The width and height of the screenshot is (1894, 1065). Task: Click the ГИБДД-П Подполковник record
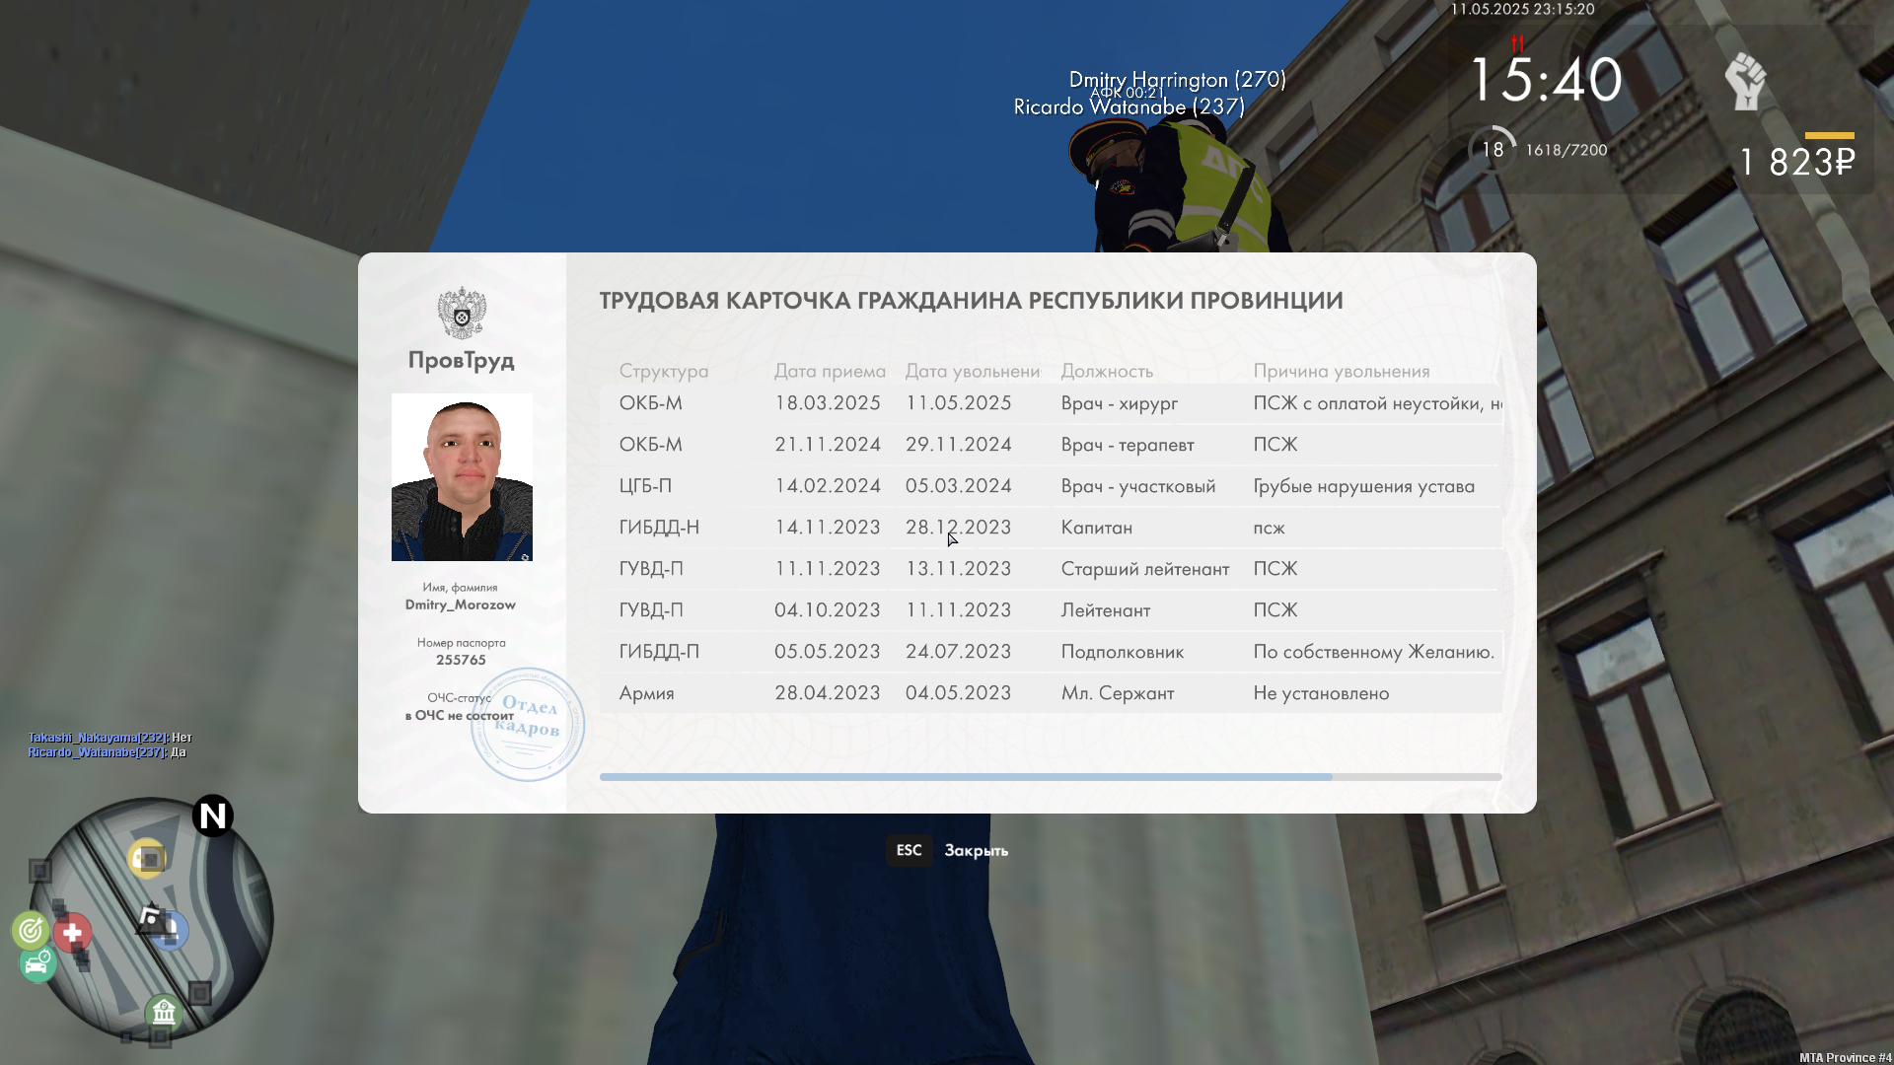coord(1050,652)
